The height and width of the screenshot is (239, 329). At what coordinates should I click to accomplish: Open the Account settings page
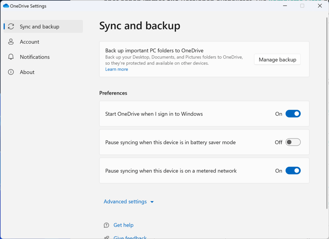click(x=30, y=42)
